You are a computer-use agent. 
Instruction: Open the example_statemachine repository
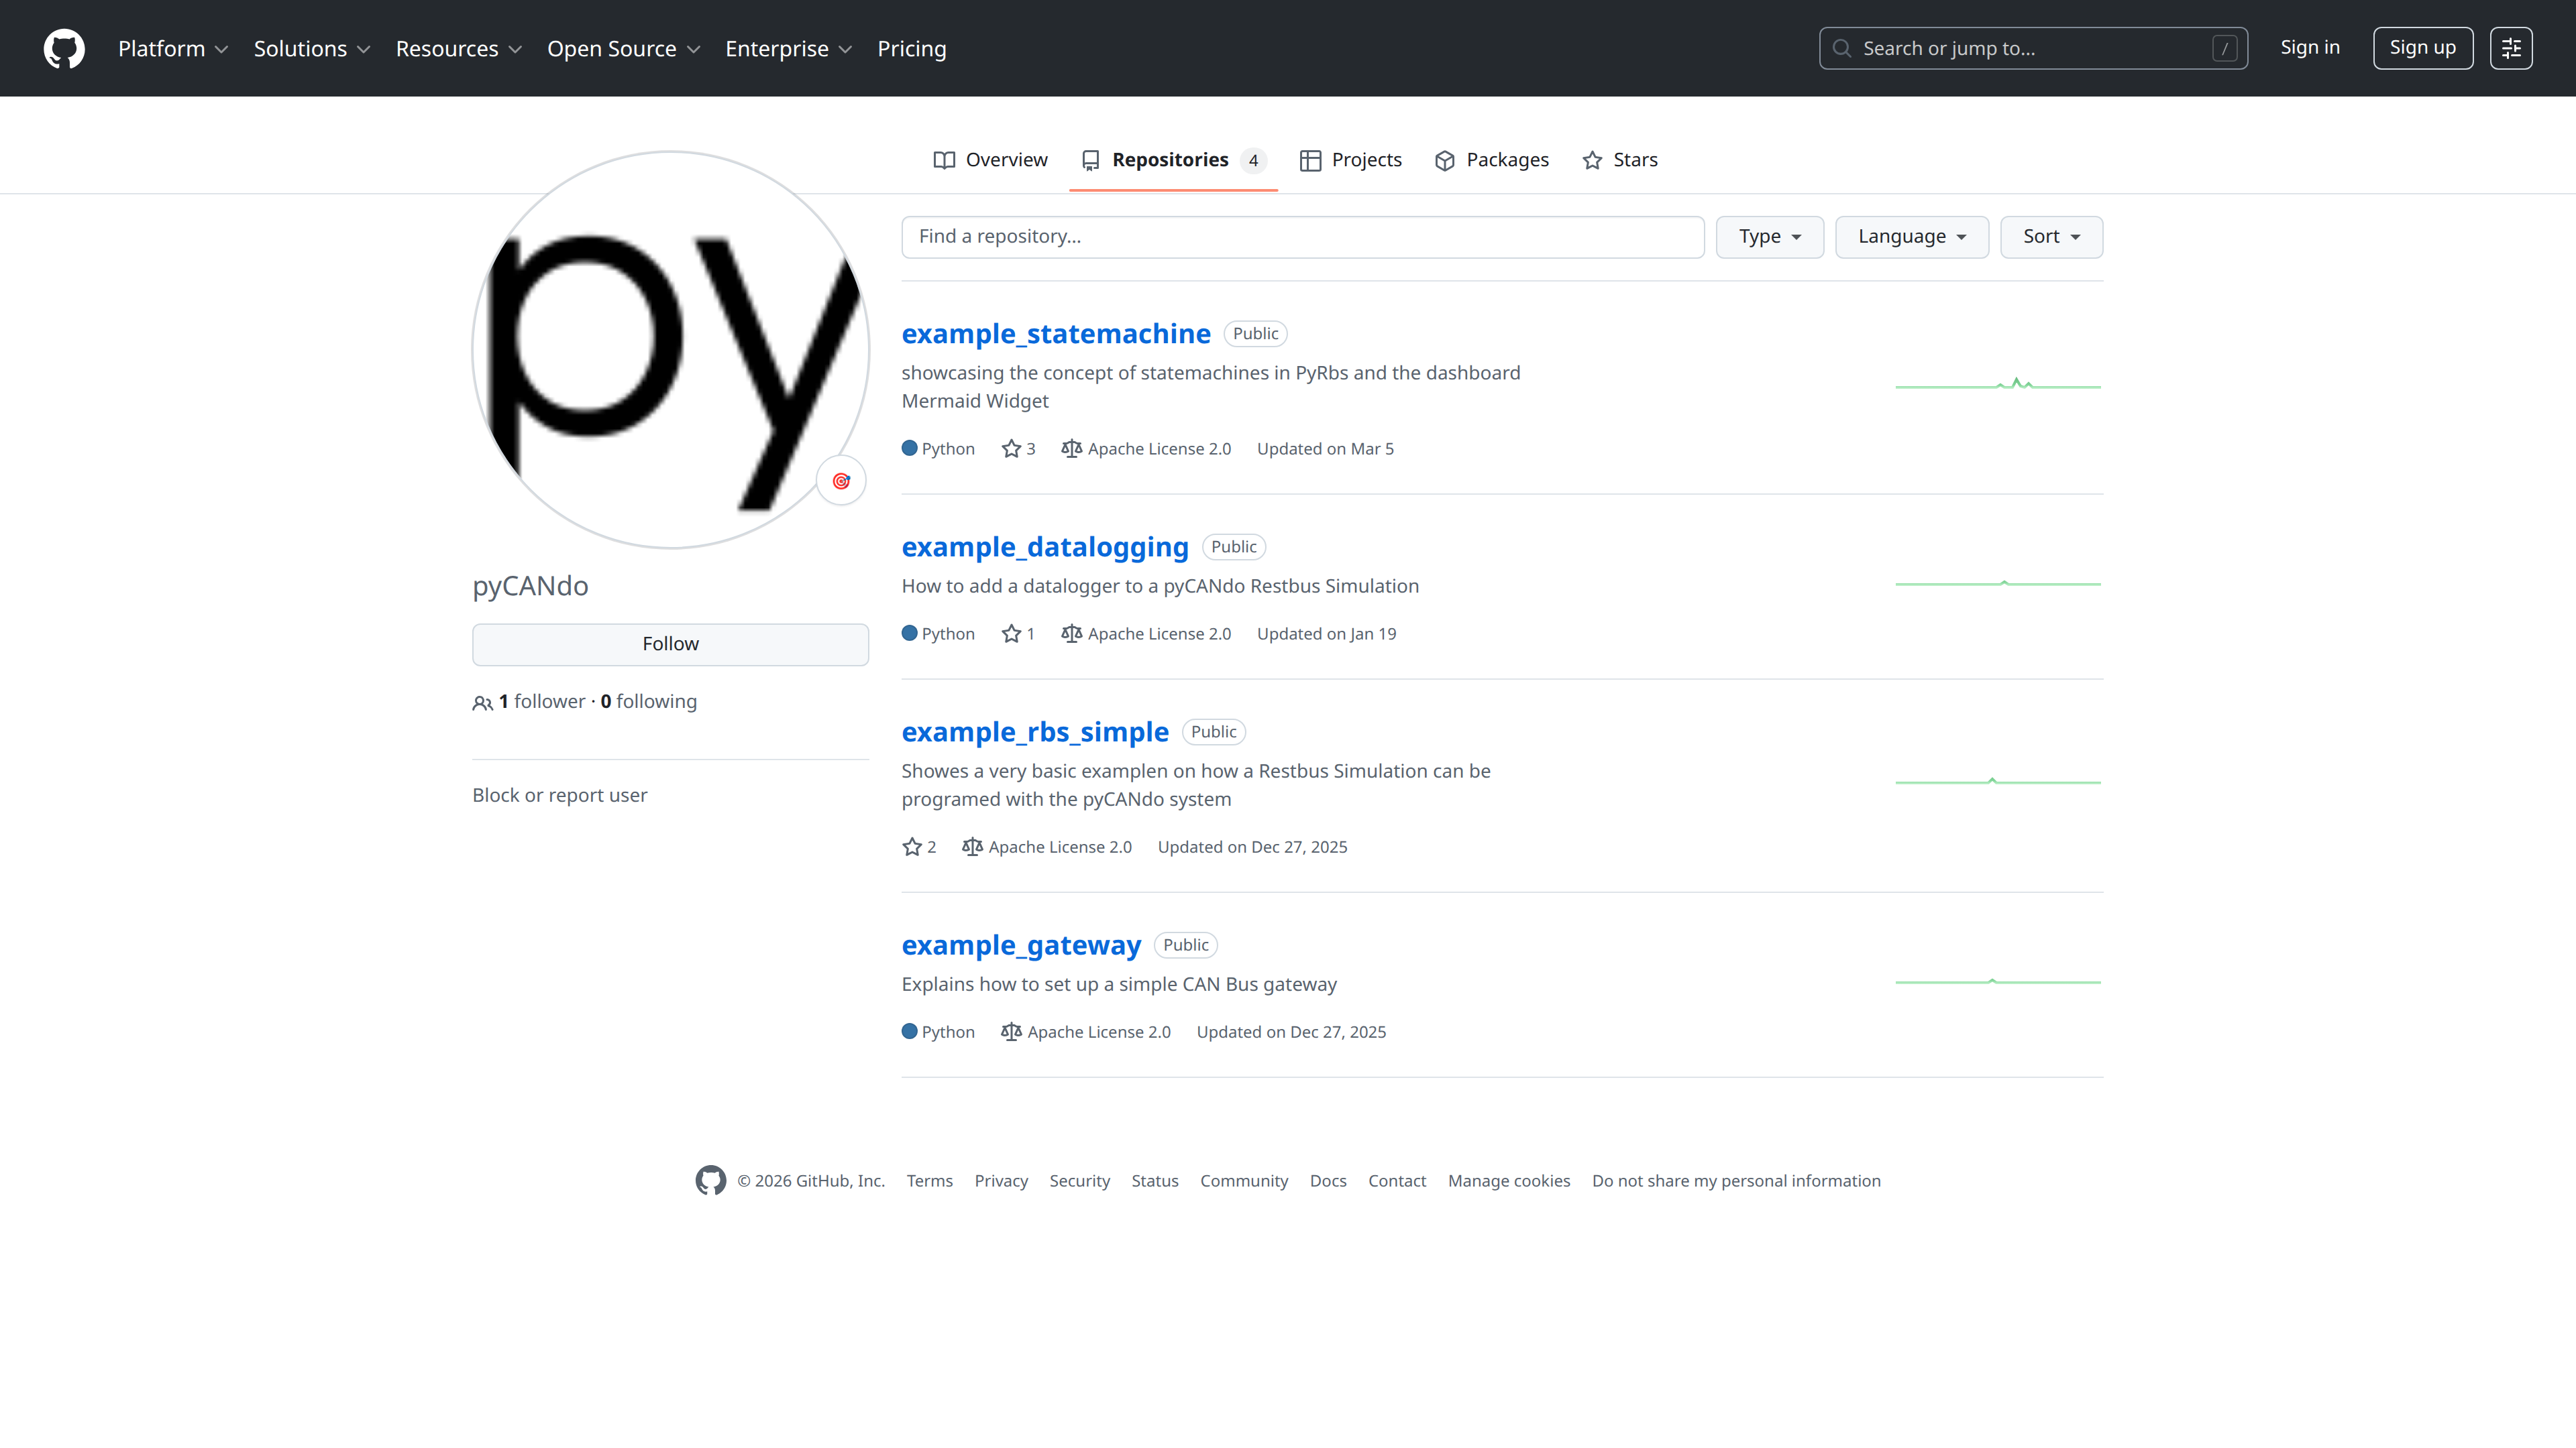[x=1055, y=334]
